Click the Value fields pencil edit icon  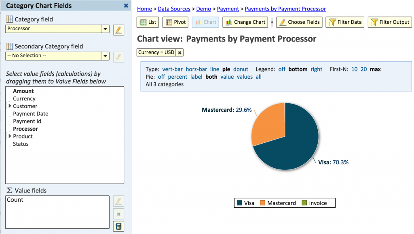[x=118, y=201]
